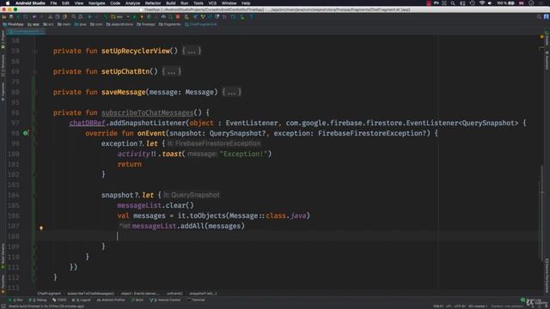Click the Undo arrow toolbar icon

pos(34,17)
